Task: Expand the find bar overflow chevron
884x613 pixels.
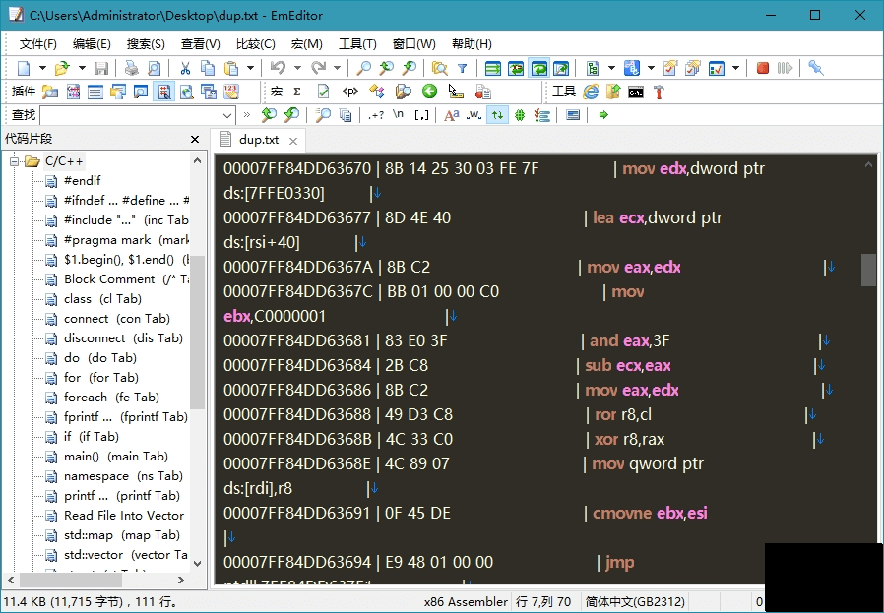Action: [x=246, y=115]
